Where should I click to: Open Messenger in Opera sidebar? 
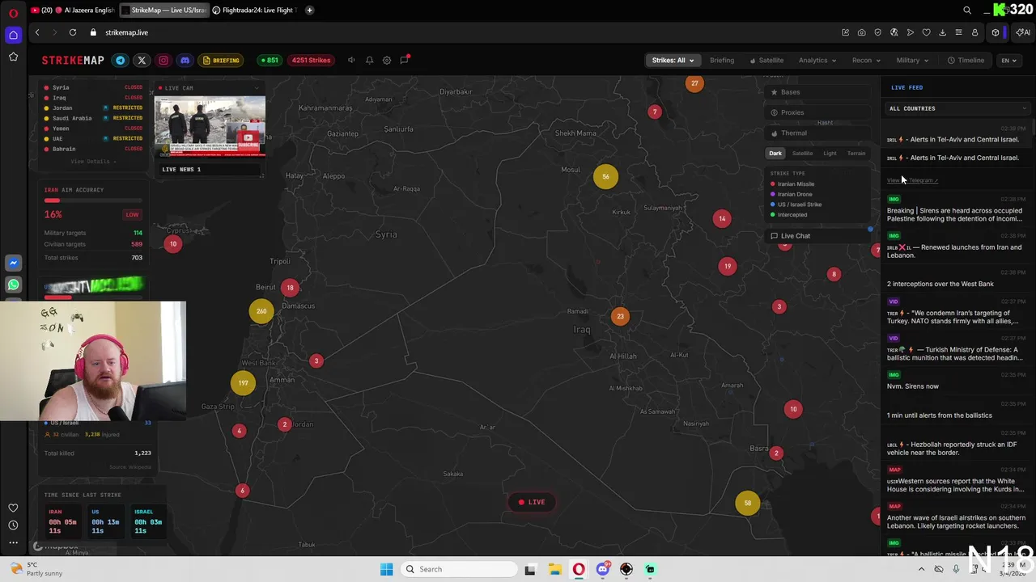pyautogui.click(x=13, y=263)
